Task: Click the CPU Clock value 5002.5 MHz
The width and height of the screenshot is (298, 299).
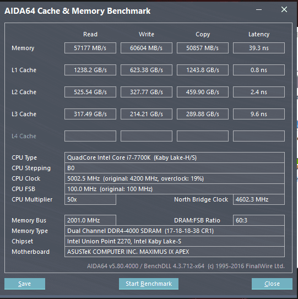Action: click(175, 178)
